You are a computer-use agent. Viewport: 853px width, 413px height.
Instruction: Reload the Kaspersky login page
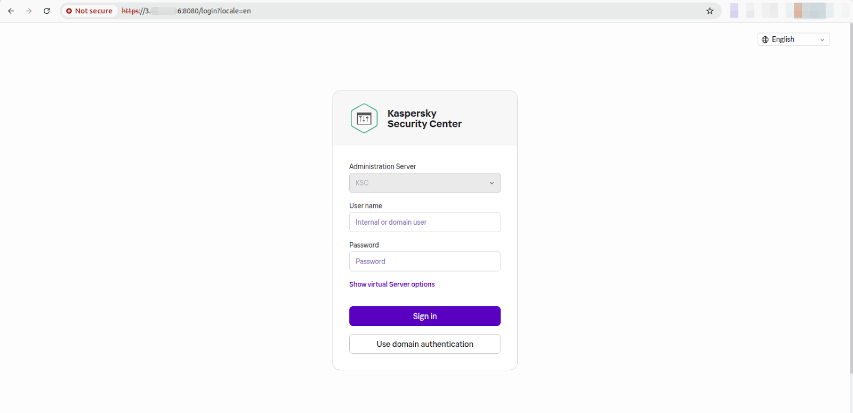47,11
